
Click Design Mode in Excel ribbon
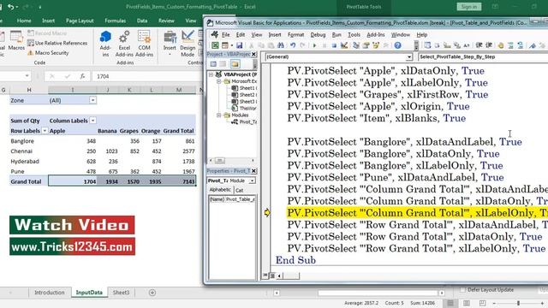[x=188, y=44]
